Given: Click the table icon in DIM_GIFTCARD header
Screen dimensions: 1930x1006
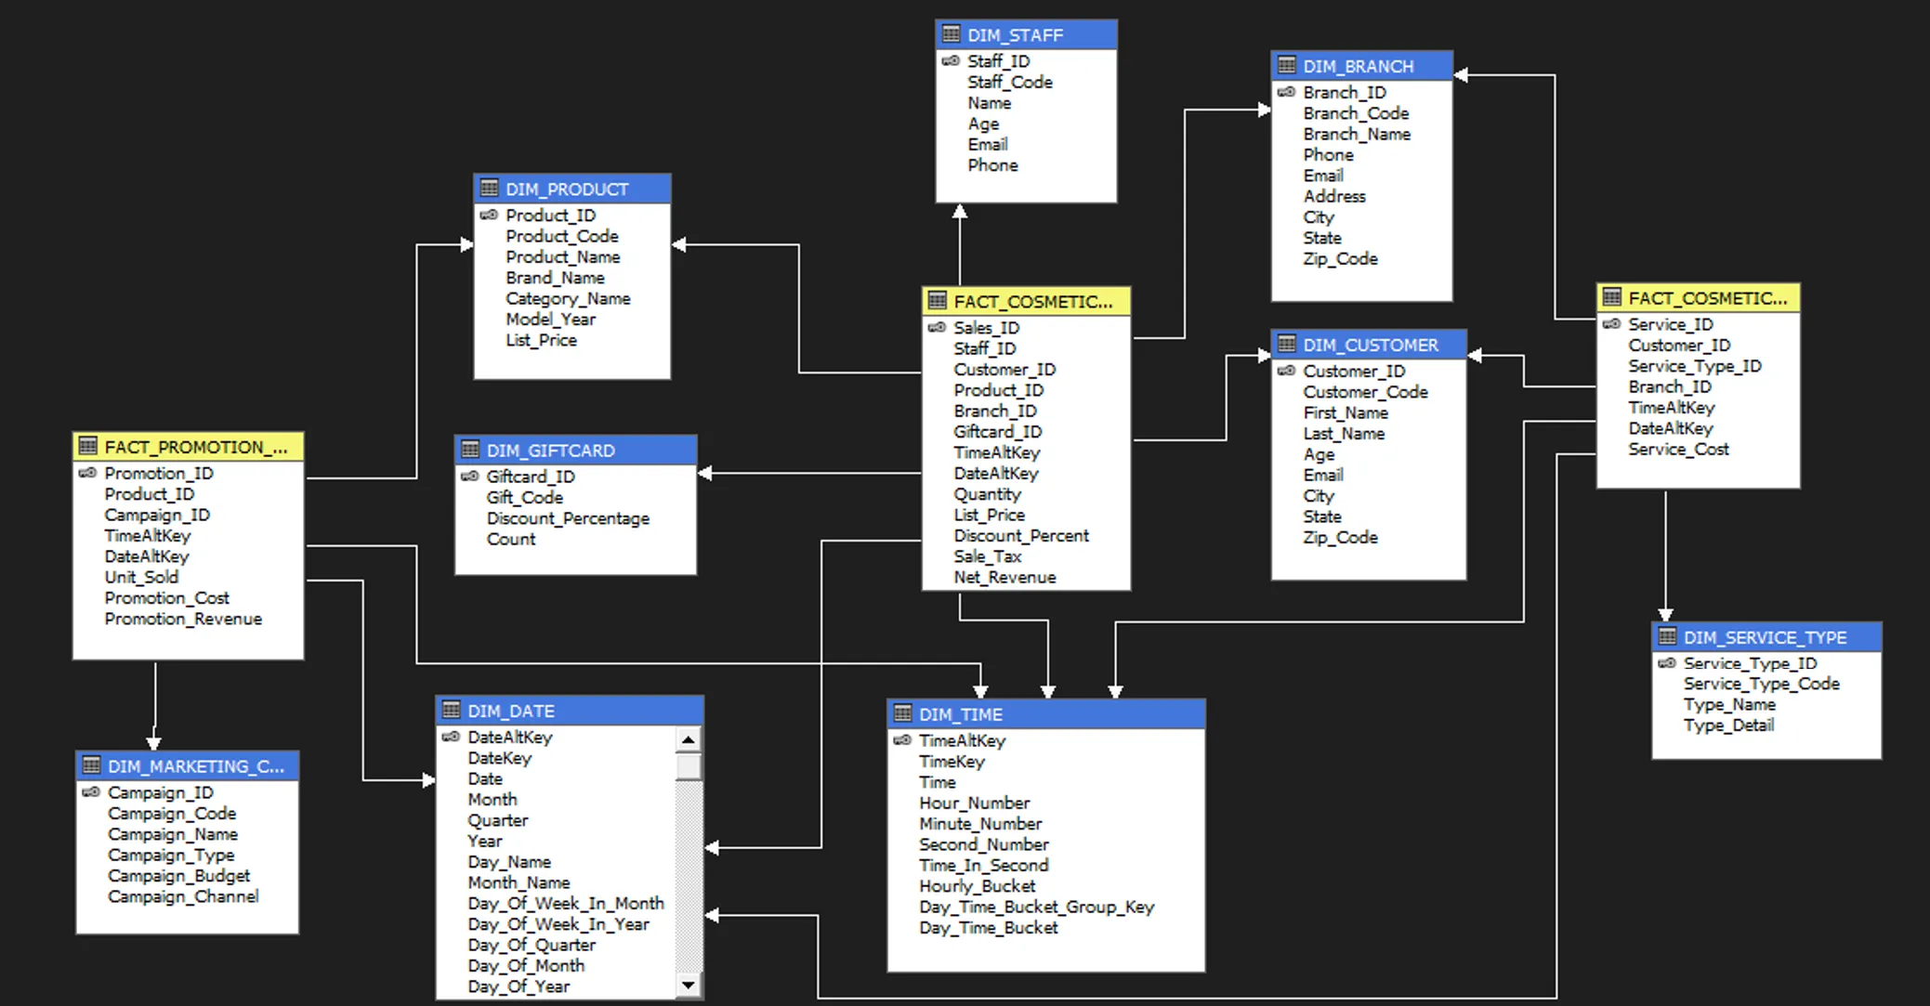Looking at the screenshot, I should (x=470, y=449).
